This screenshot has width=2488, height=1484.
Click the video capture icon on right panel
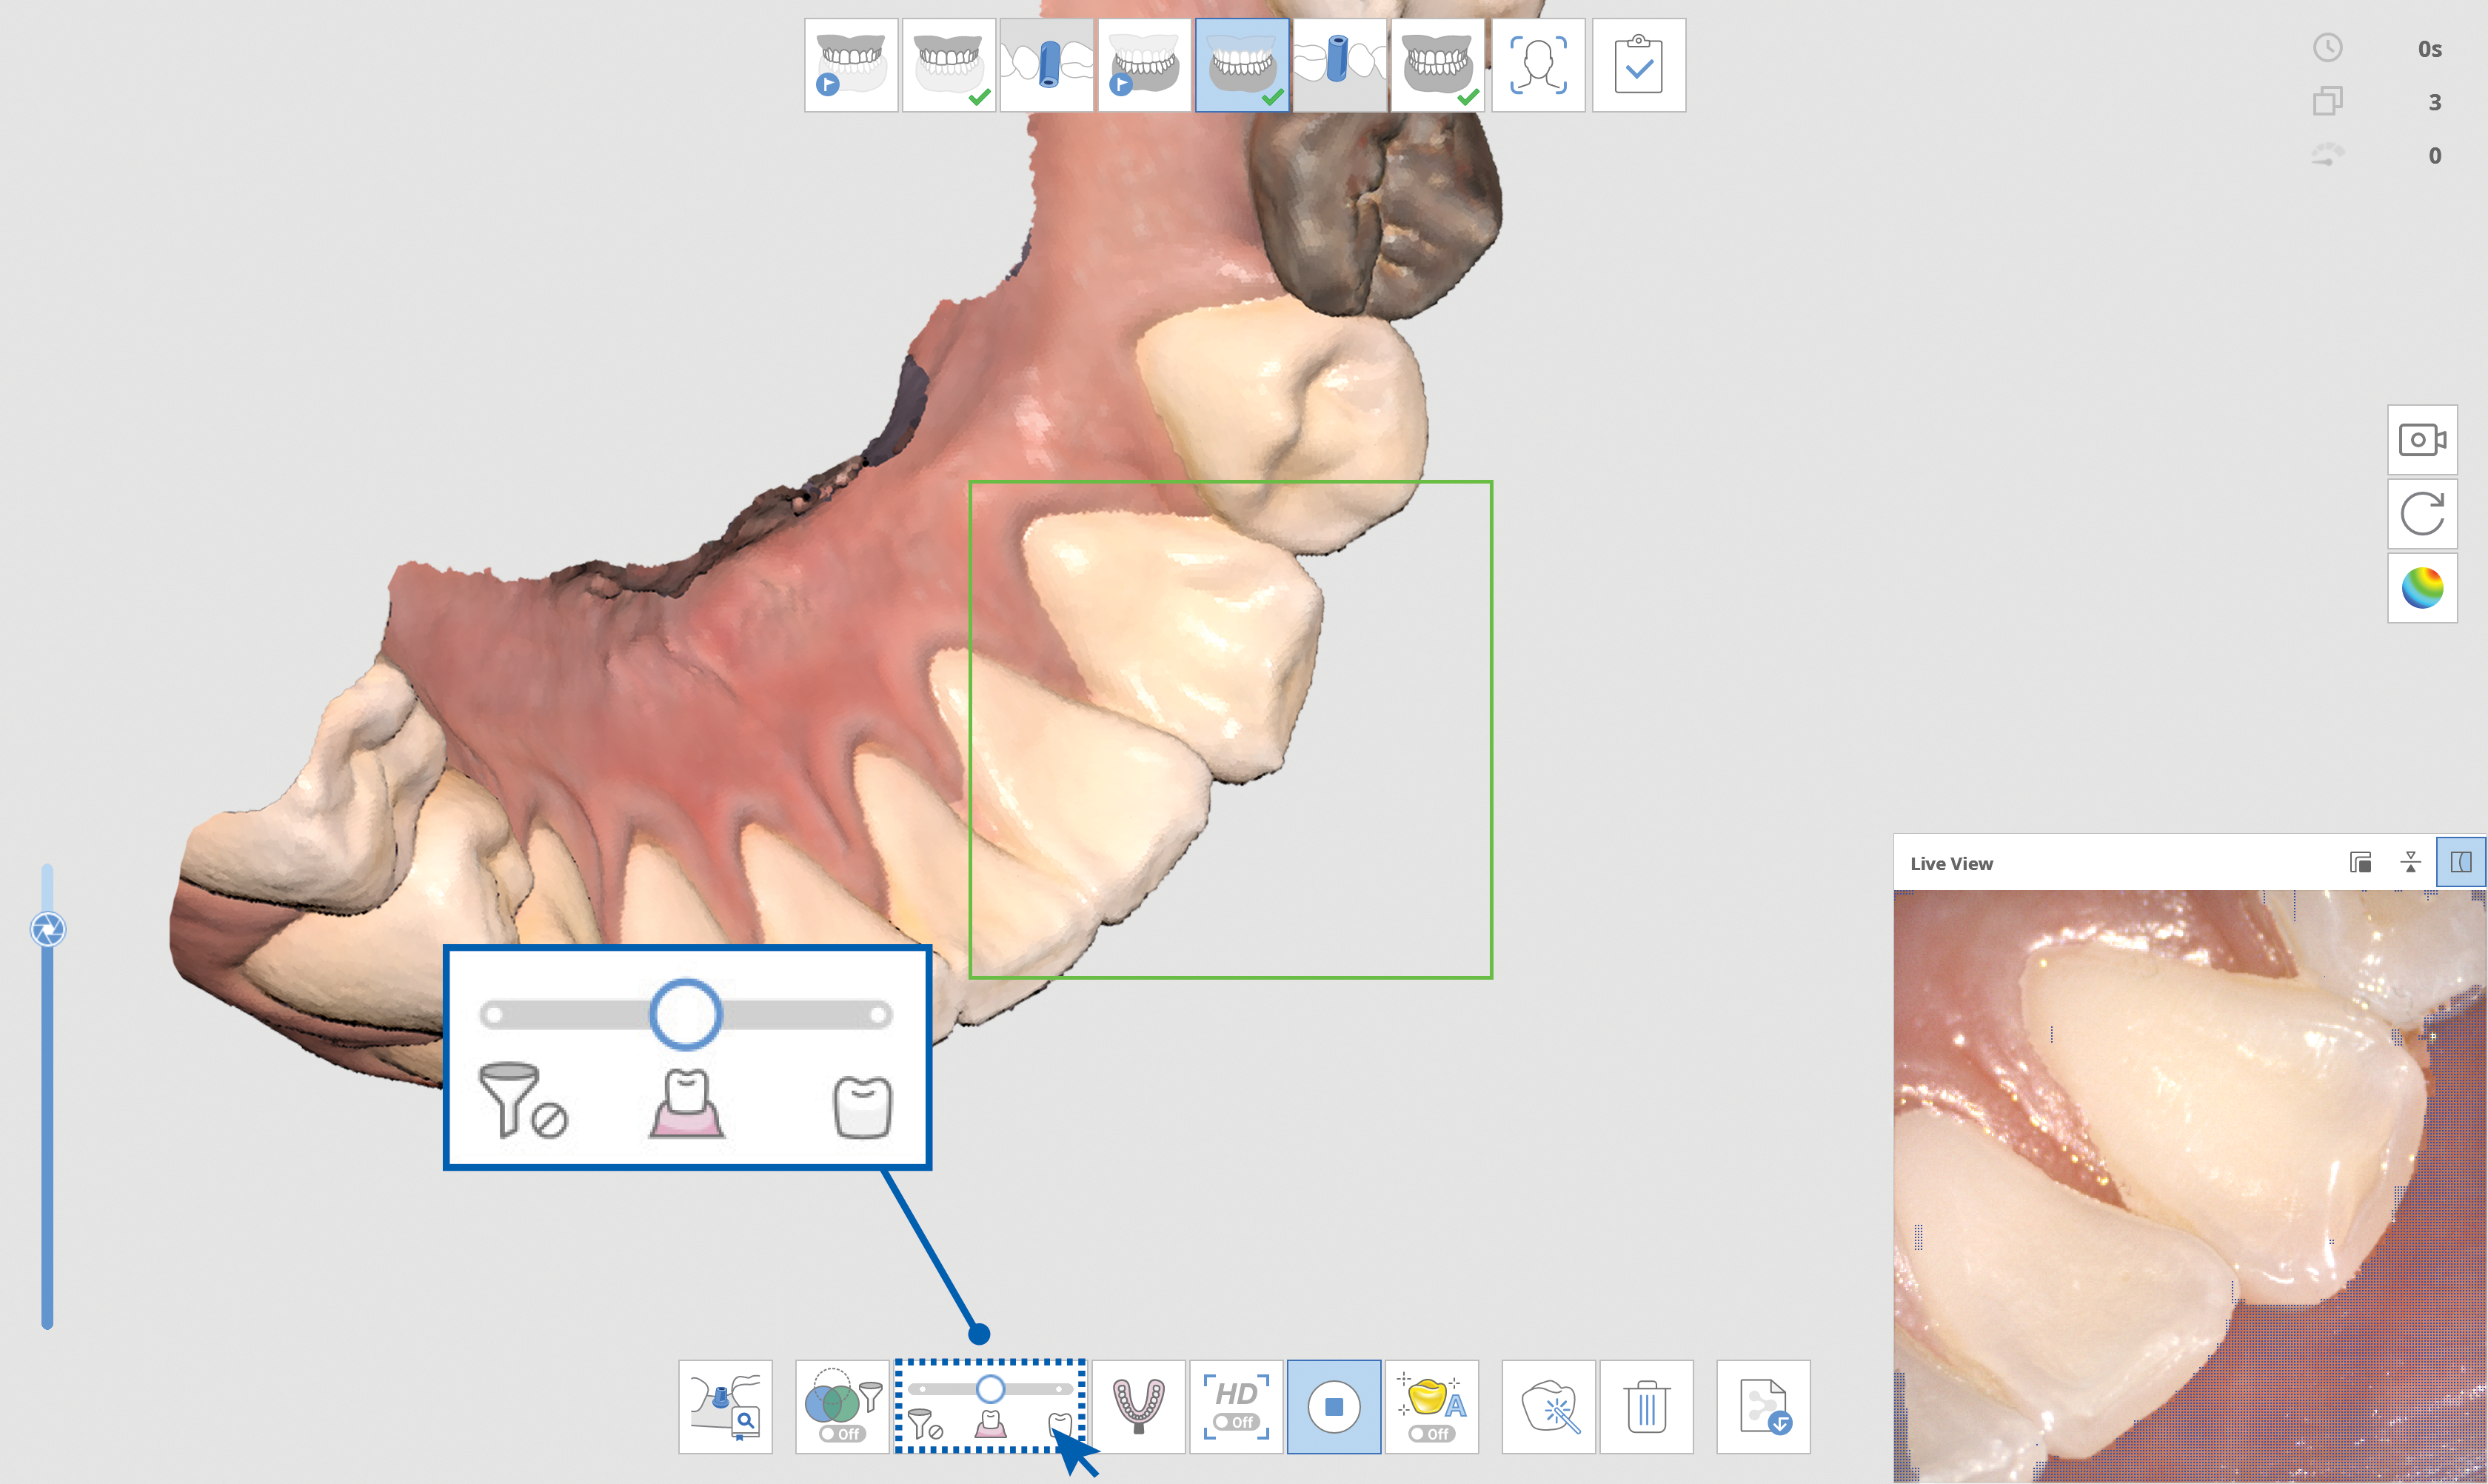tap(2422, 439)
